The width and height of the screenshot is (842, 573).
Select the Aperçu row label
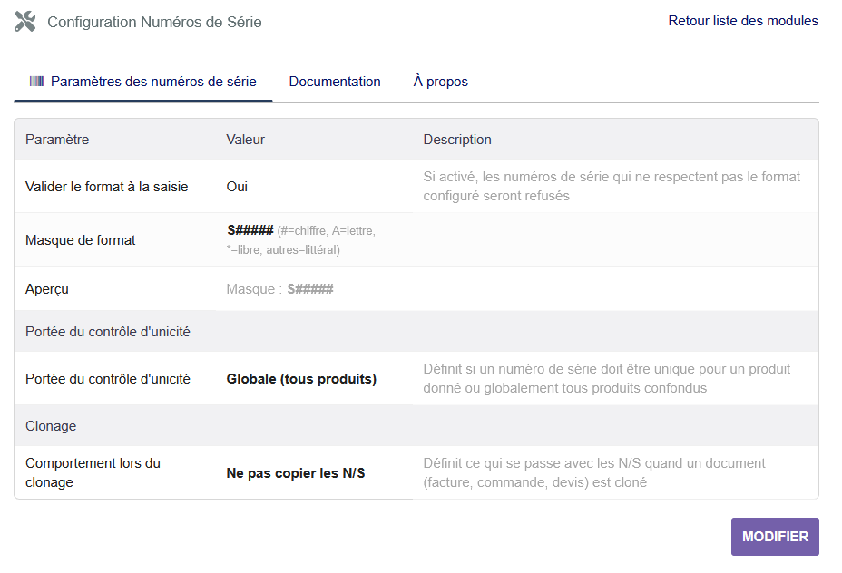(47, 289)
